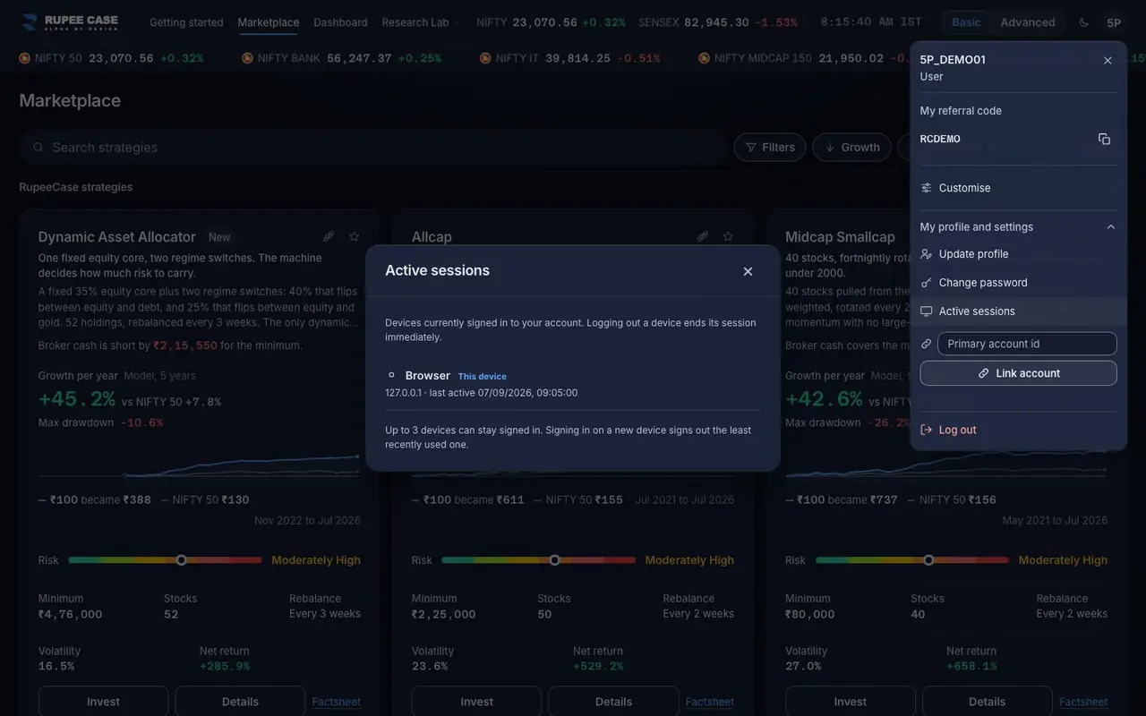Close the 5P_DEMO01 user panel
The height and width of the screenshot is (716, 1146).
1108,61
